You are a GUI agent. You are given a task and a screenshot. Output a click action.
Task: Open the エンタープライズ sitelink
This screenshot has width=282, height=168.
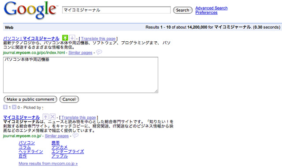click(x=68, y=151)
